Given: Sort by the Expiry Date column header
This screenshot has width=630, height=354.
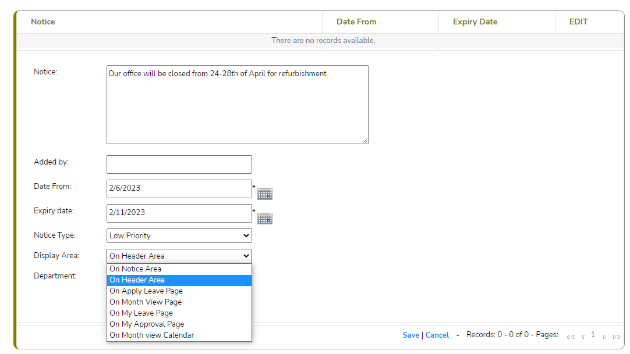Looking at the screenshot, I should click(x=475, y=22).
